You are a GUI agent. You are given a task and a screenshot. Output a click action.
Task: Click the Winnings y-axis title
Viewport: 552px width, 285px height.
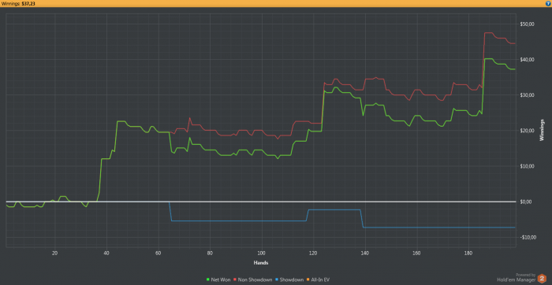point(542,131)
